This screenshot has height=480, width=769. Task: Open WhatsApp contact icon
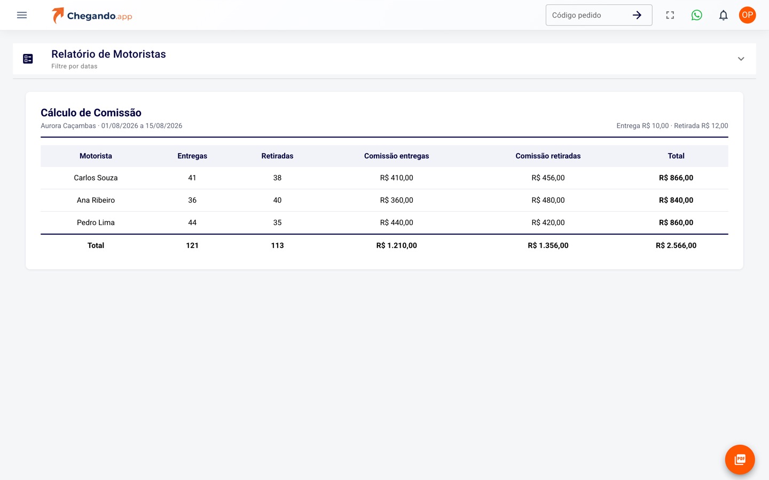point(697,15)
